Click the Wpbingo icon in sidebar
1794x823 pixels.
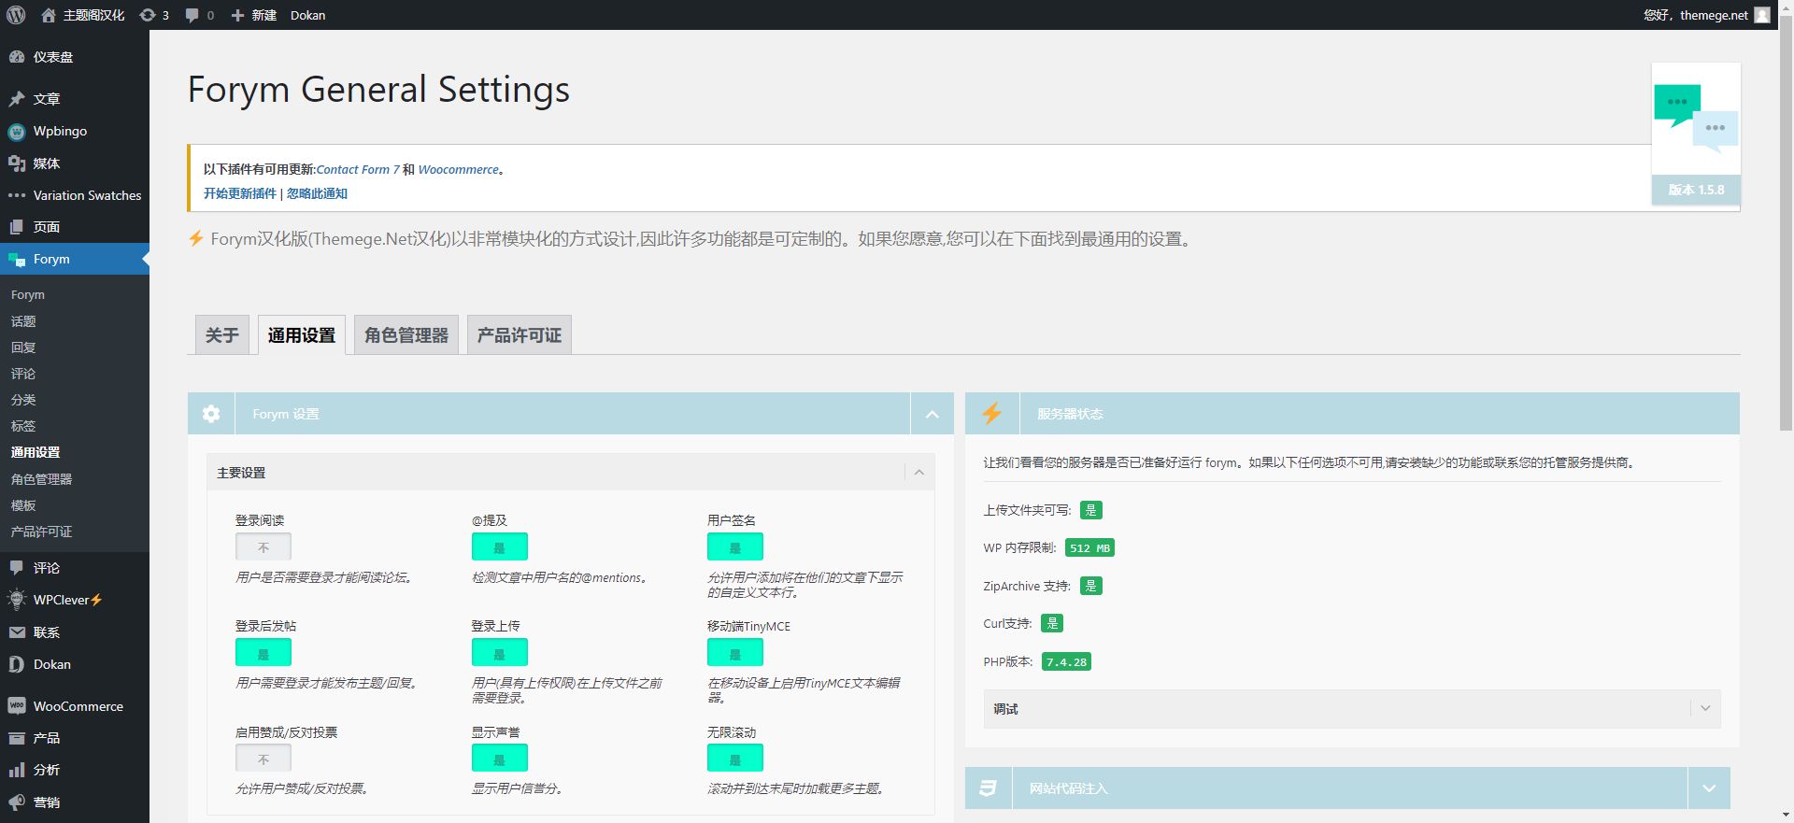pyautogui.click(x=17, y=131)
